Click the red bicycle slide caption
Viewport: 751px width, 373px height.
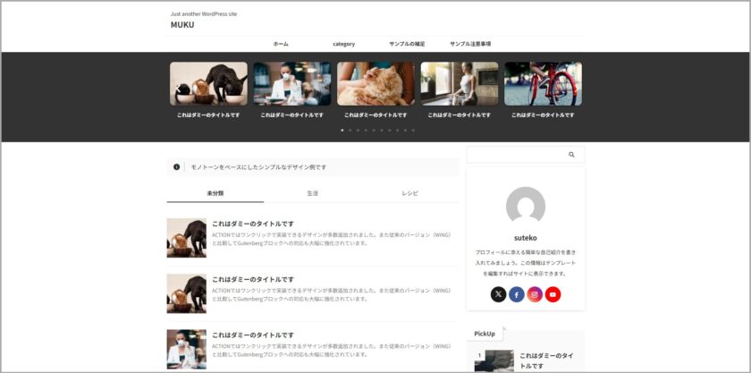click(544, 115)
